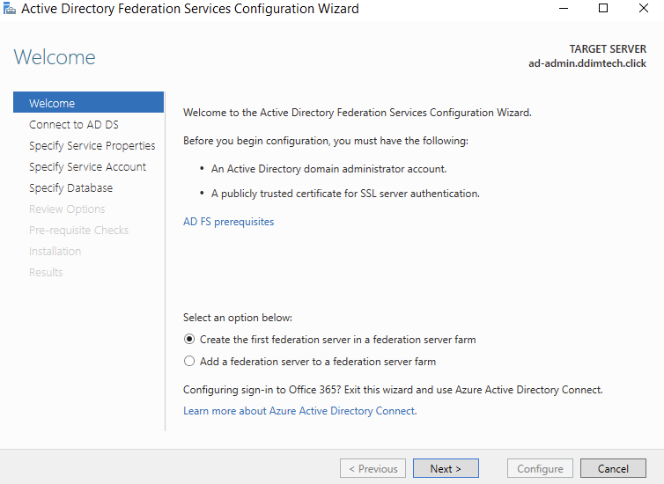Image resolution: width=664 pixels, height=484 pixels.
Task: Click the Previous button
Action: tap(373, 468)
